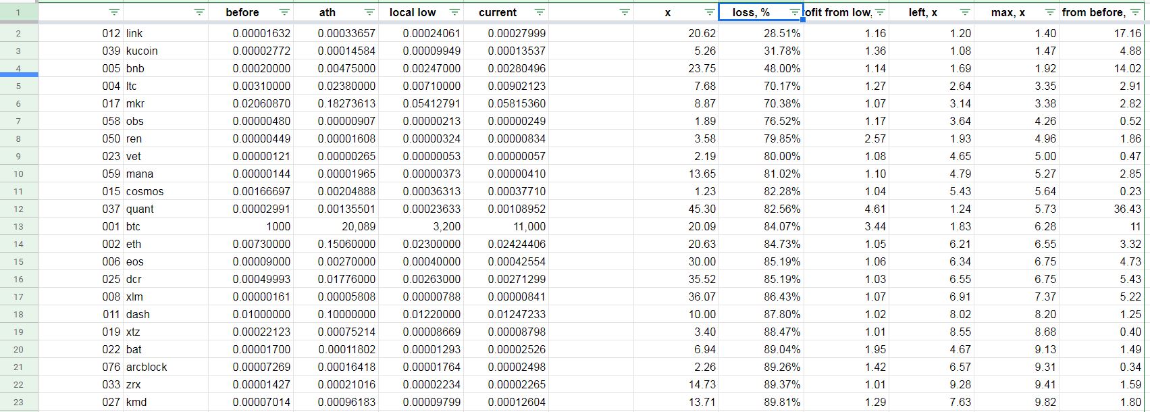This screenshot has height=412, width=1150.
Task: Click bat's left x value 4.67
Action: 931,349
